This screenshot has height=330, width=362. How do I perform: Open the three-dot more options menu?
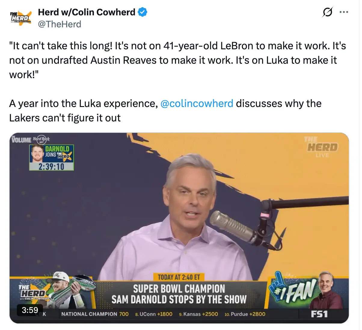[344, 12]
